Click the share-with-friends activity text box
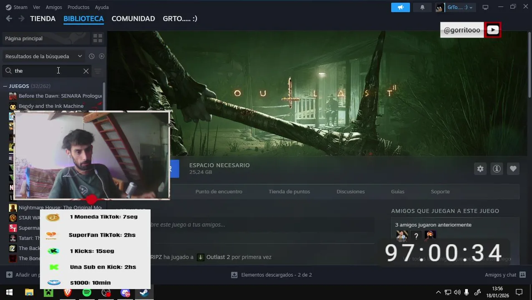Image resolution: width=532 pixels, height=300 pixels. click(x=262, y=225)
